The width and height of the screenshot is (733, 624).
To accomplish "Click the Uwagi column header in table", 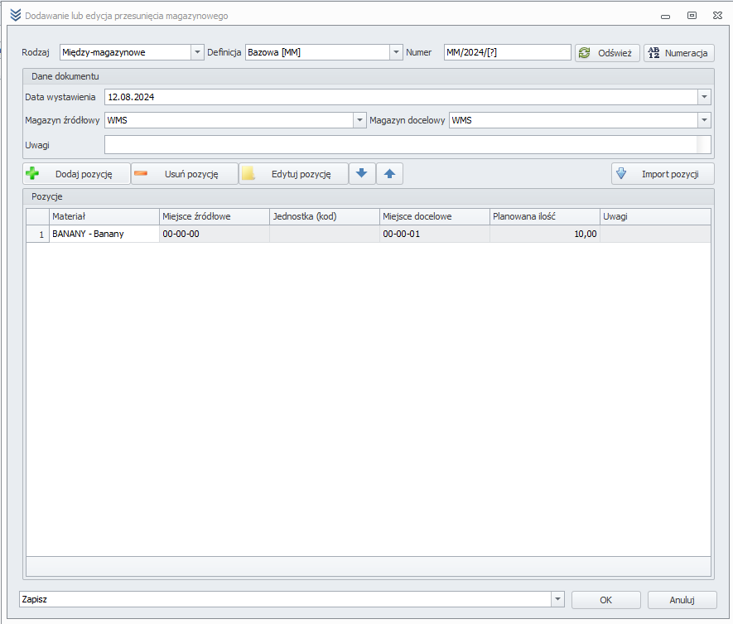I will pos(655,216).
